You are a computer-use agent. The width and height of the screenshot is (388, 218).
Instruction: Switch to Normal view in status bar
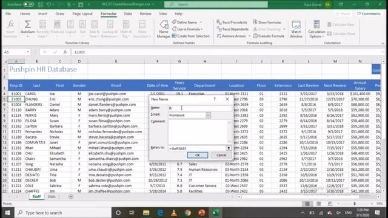(307, 203)
